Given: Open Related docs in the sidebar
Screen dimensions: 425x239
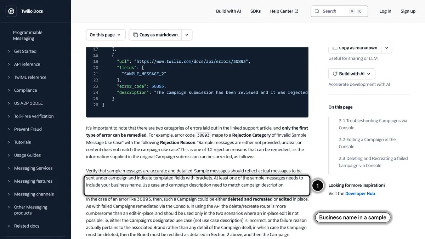Looking at the screenshot, I should 27,226.
